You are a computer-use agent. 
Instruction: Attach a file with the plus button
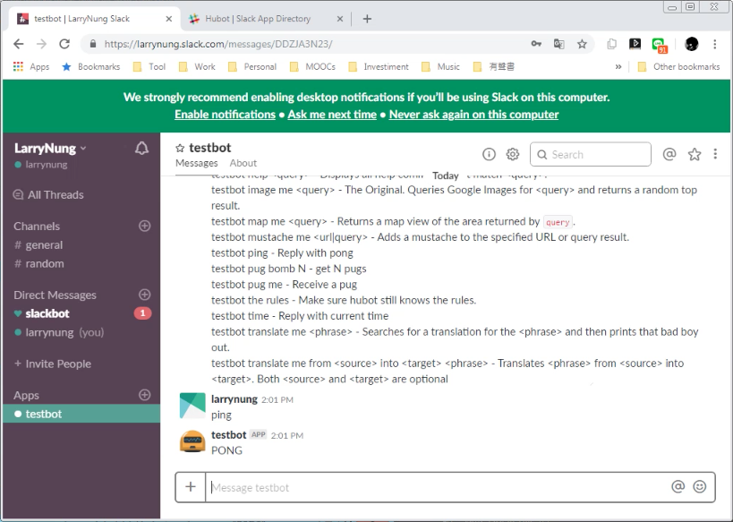(x=191, y=487)
